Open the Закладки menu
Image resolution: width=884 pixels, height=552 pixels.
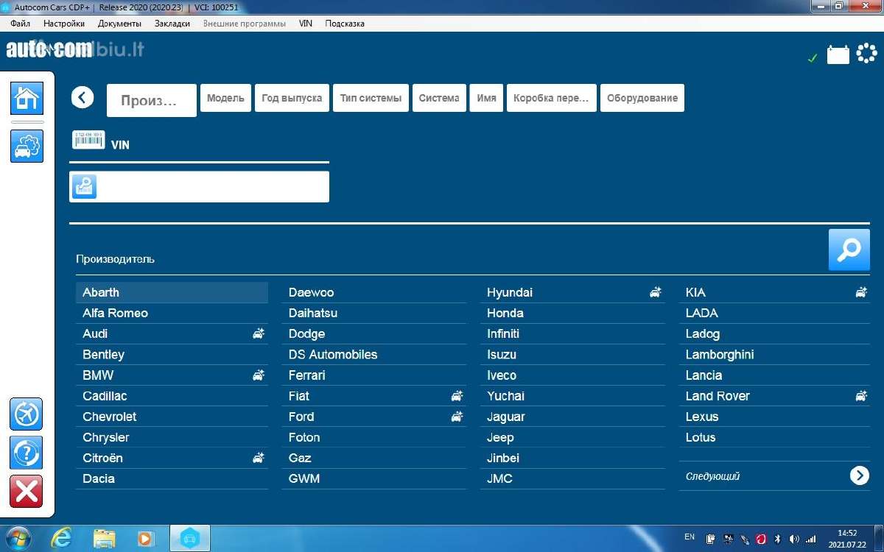[172, 24]
